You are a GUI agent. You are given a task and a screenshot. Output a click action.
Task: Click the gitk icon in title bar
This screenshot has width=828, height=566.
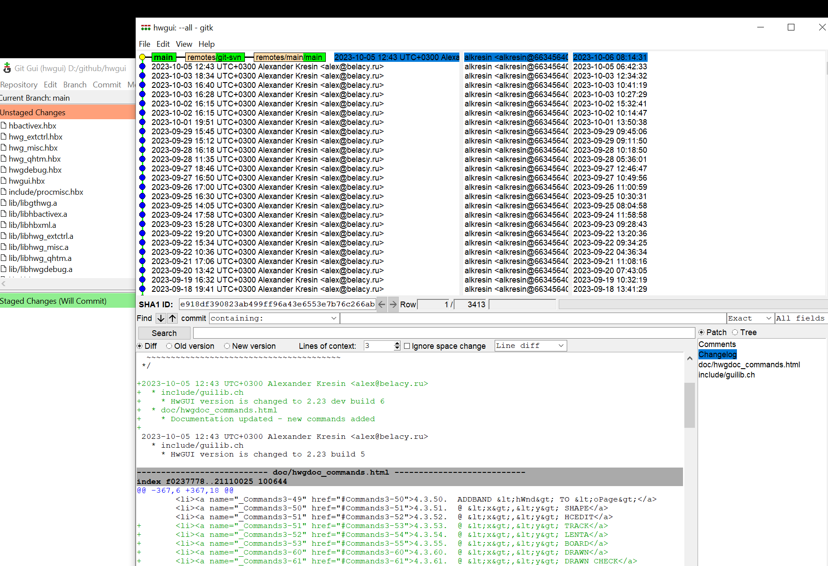click(145, 28)
